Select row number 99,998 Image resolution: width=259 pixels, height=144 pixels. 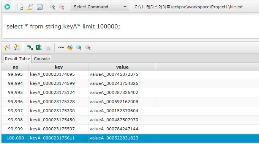coord(15,120)
